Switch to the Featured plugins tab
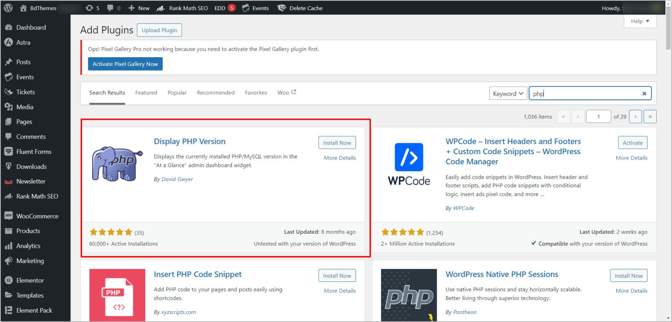The image size is (672, 322). click(x=146, y=93)
